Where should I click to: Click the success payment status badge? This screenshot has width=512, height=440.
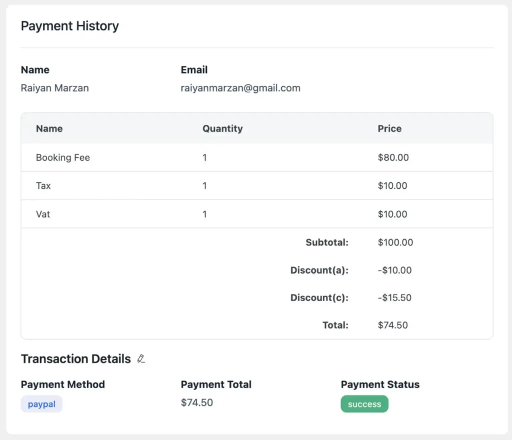(364, 404)
